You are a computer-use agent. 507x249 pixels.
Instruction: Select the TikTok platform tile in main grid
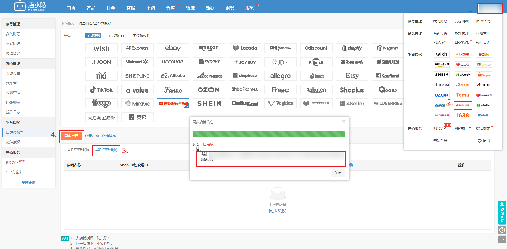(x=102, y=90)
